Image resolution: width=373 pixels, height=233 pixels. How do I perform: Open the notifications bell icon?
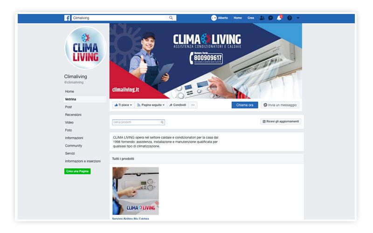coord(279,18)
